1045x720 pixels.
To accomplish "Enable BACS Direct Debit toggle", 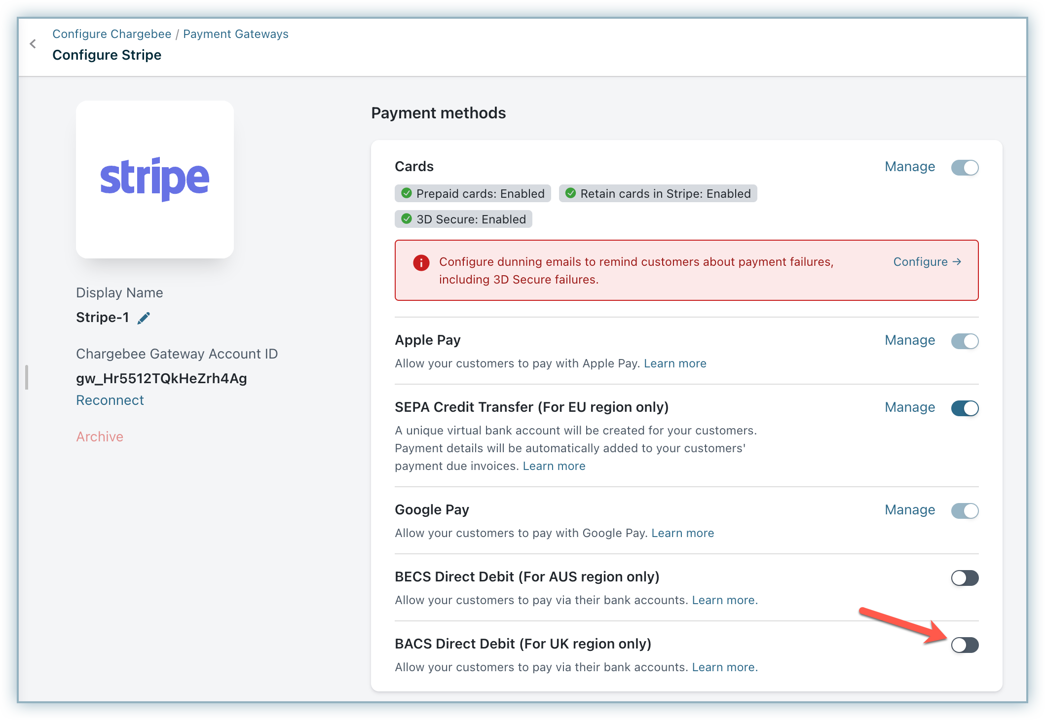I will 965,645.
